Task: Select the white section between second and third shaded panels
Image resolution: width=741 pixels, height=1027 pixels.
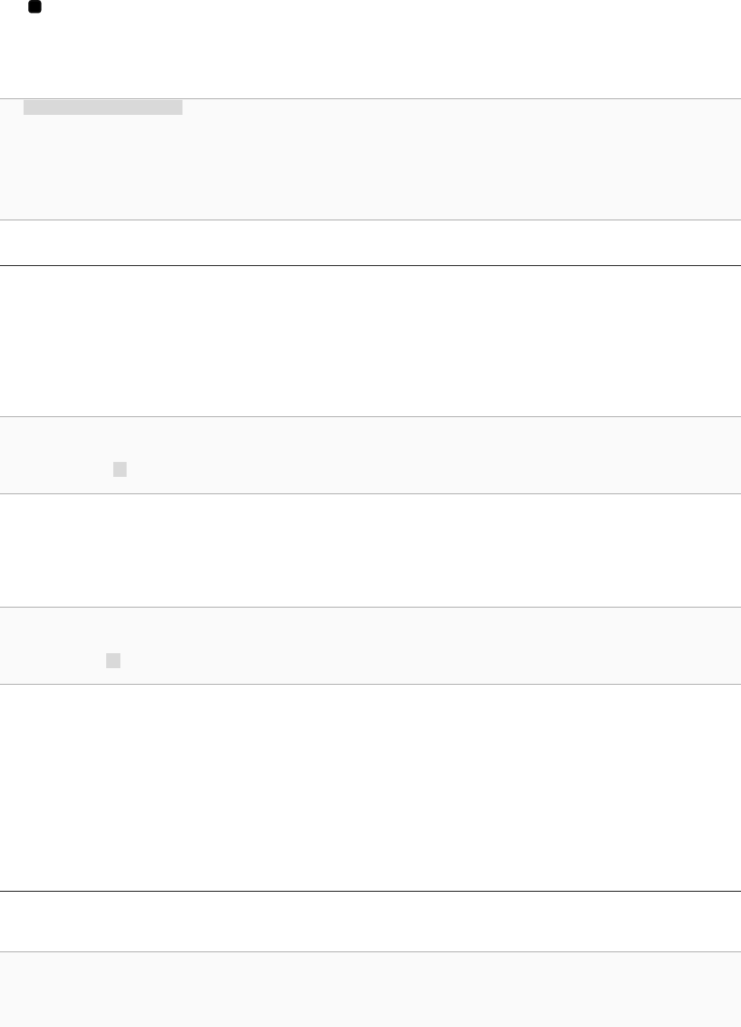Action: click(x=370, y=550)
